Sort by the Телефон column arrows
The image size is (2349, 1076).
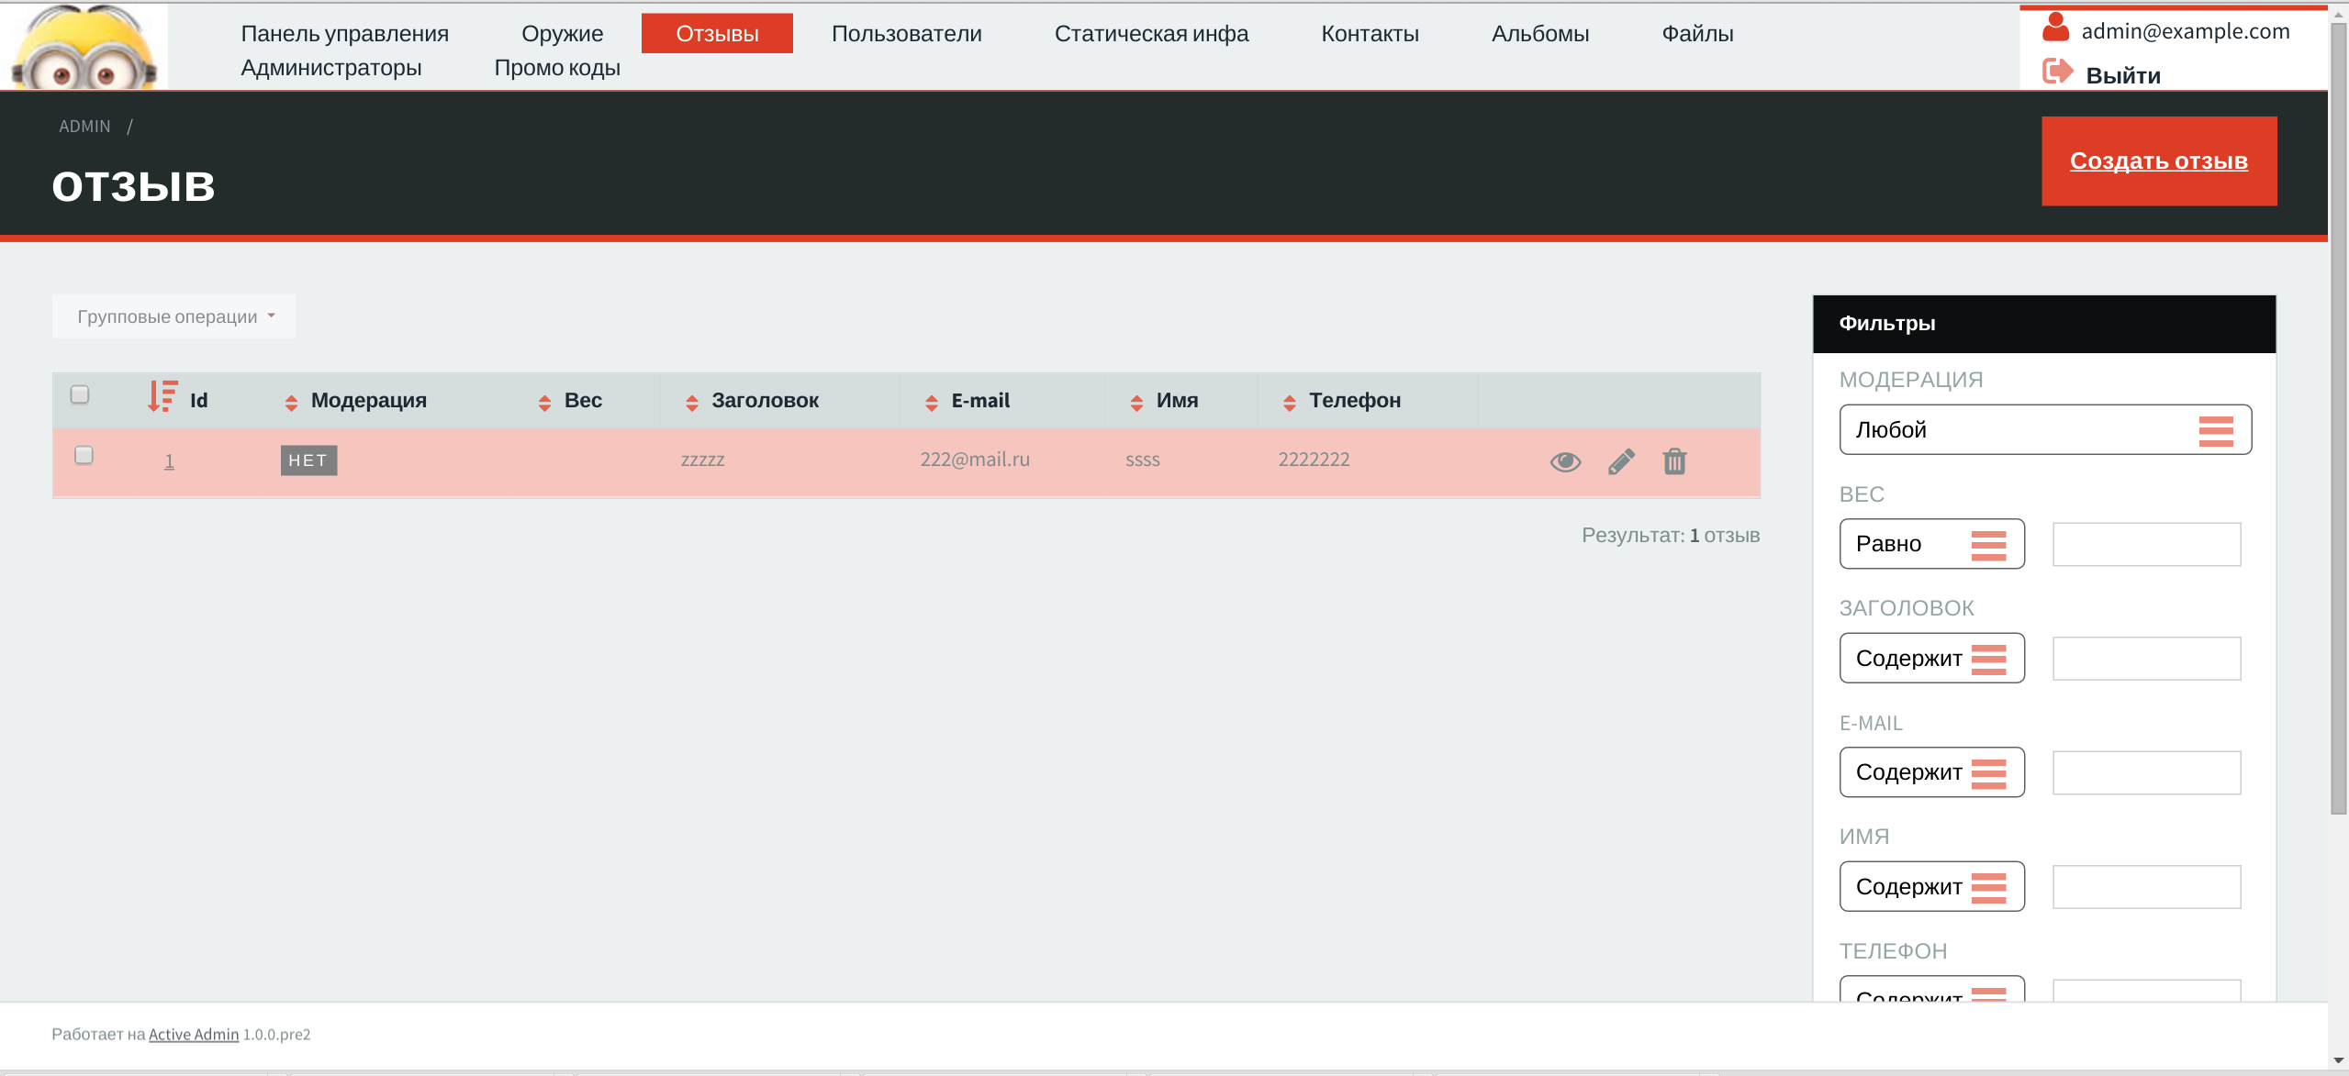pos(1289,402)
